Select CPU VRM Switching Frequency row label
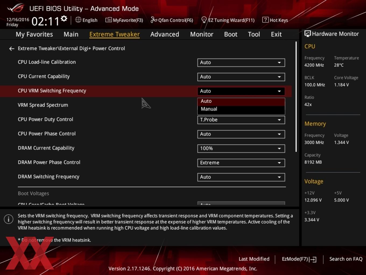This screenshot has height=275, width=366. 52,91
